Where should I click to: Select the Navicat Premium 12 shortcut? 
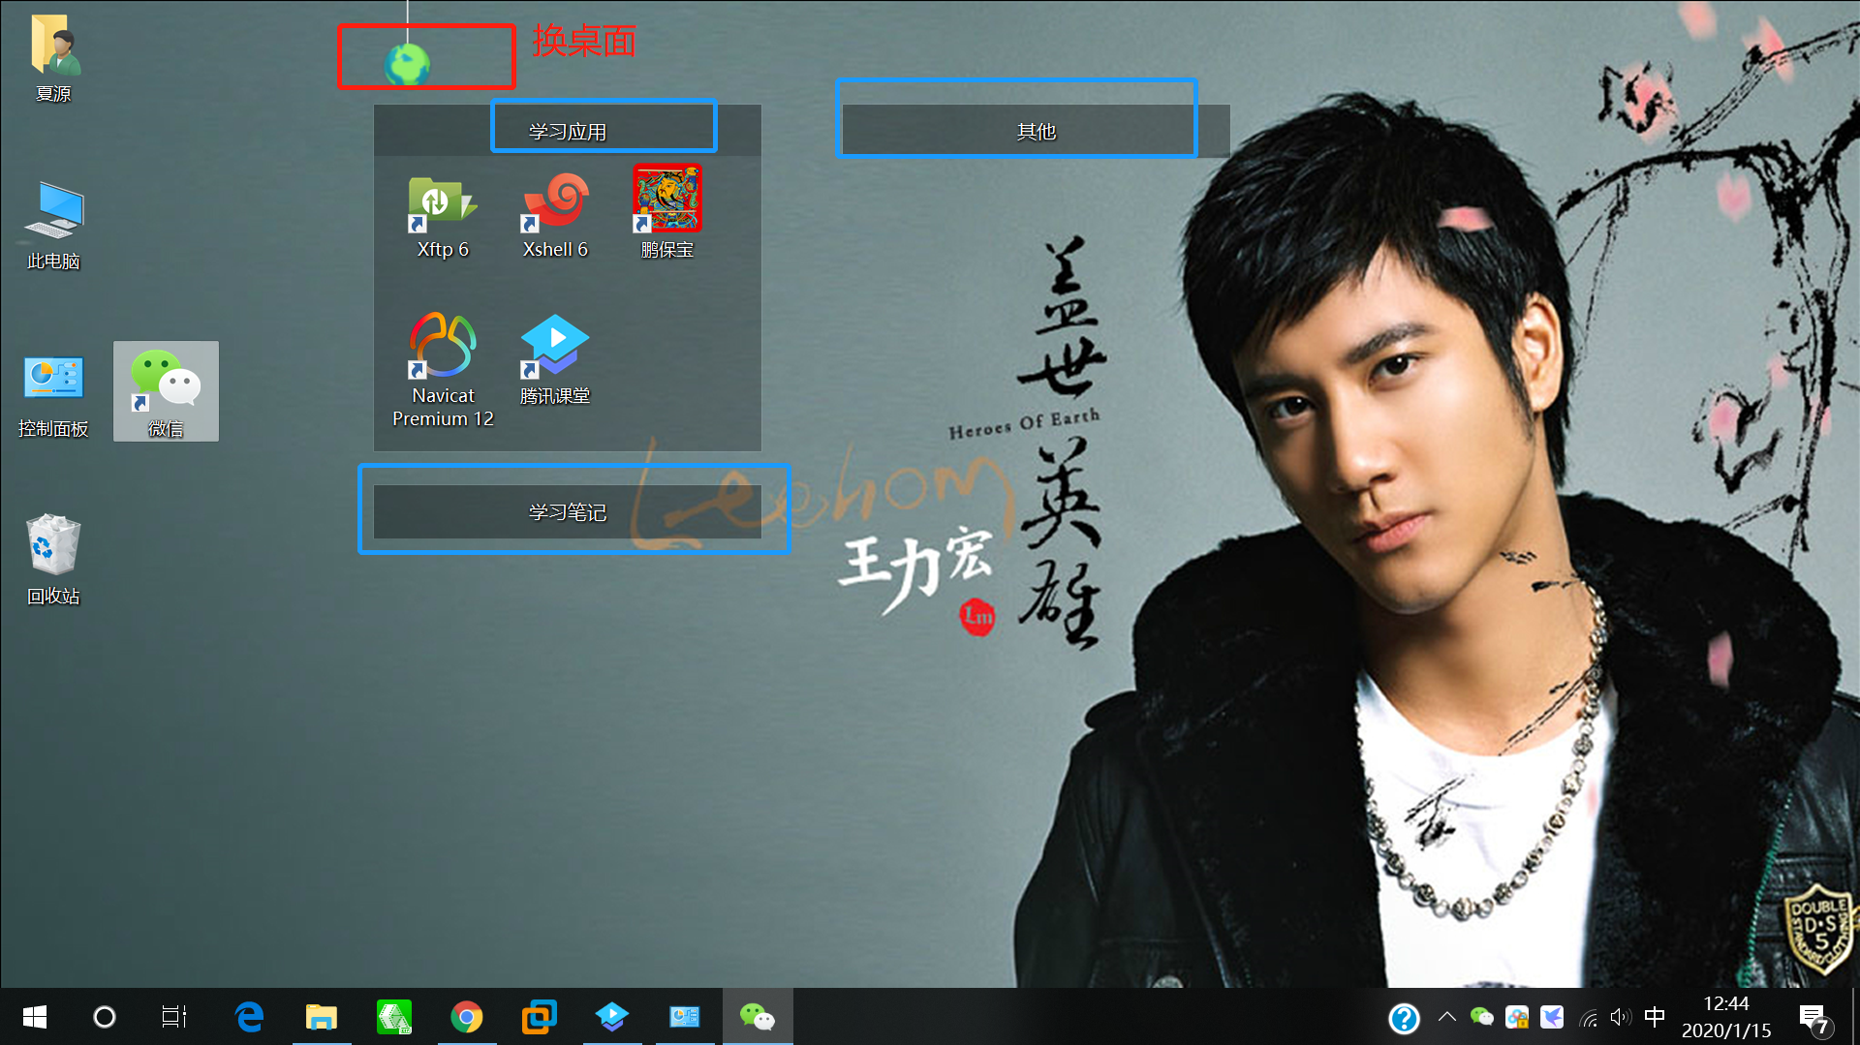pos(443,370)
